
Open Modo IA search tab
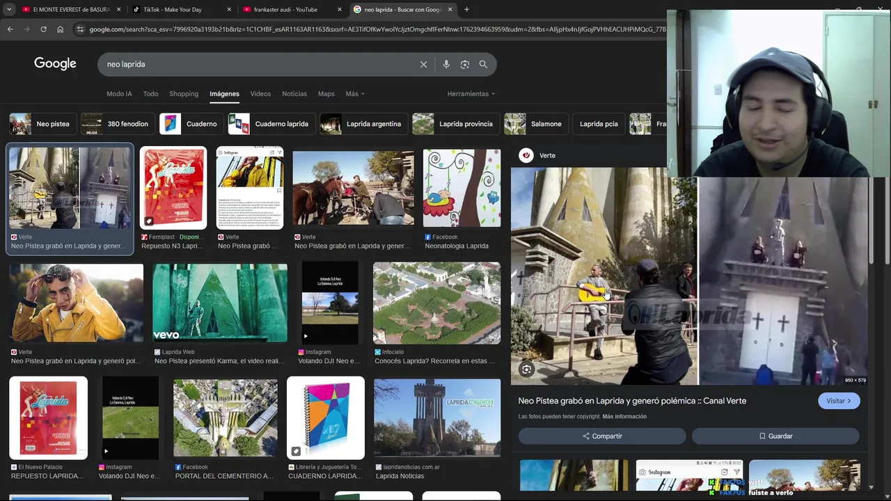tap(119, 94)
